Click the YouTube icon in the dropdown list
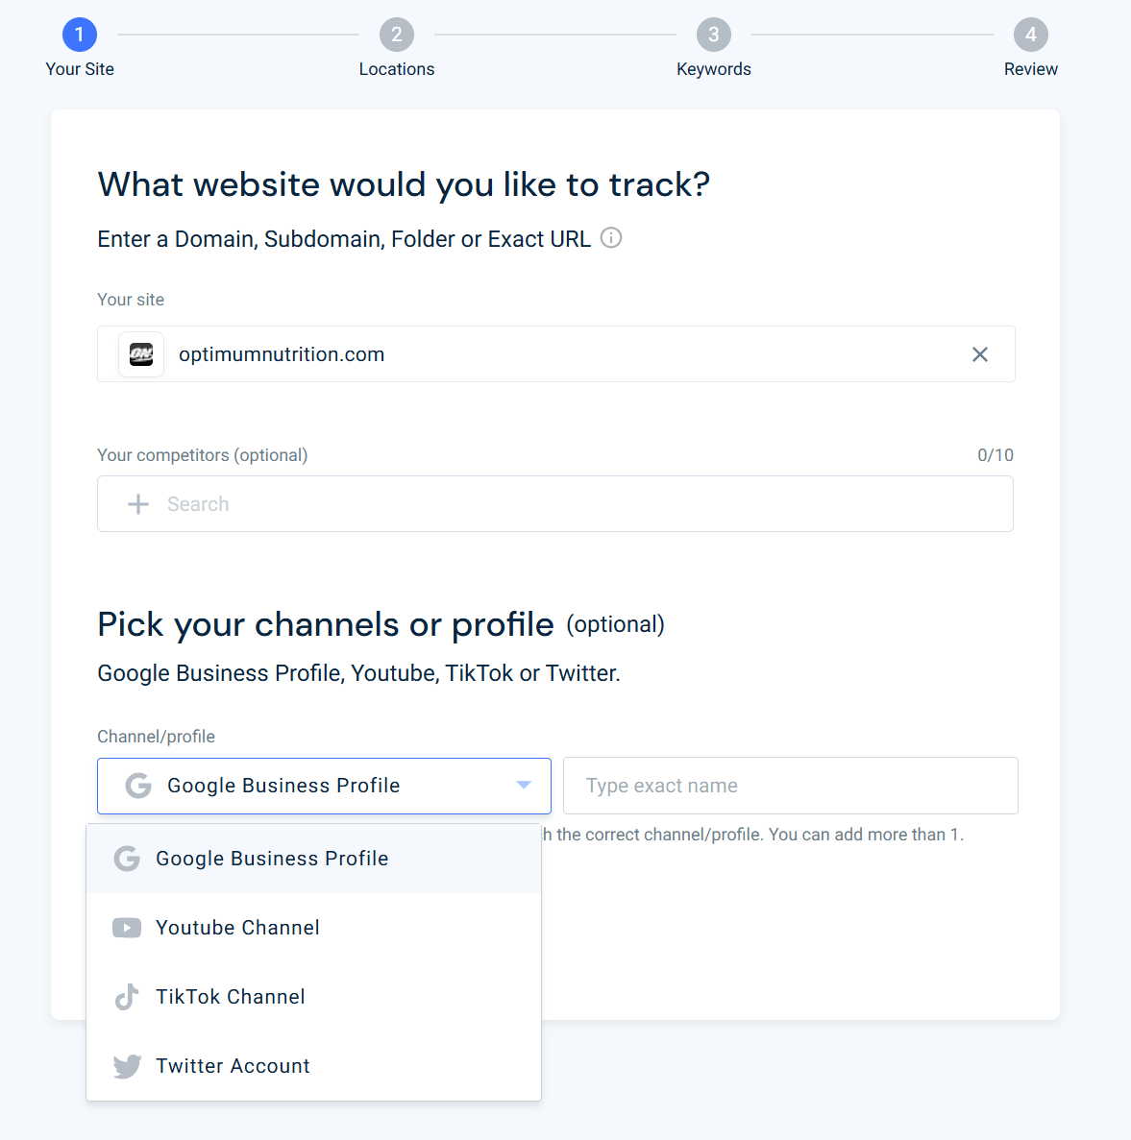 [x=127, y=928]
